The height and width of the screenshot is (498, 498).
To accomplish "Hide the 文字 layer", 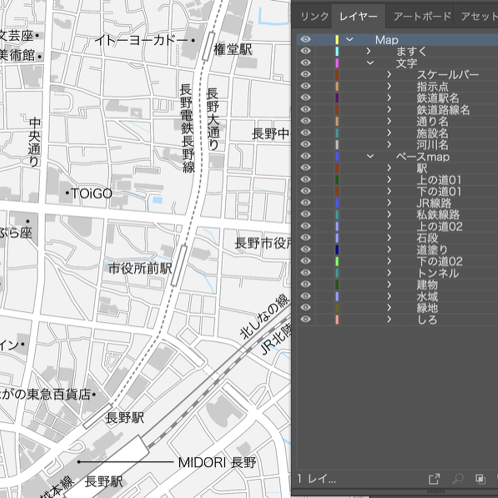I will 305,63.
